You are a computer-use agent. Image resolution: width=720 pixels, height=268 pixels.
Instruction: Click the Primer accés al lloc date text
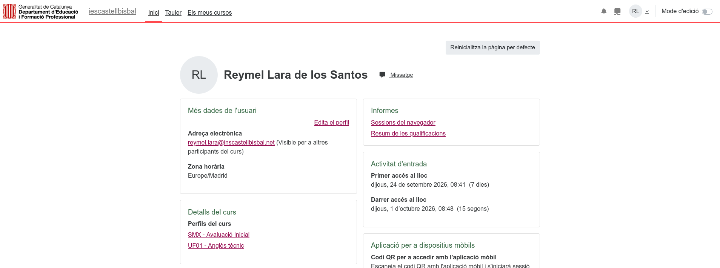(x=430, y=184)
